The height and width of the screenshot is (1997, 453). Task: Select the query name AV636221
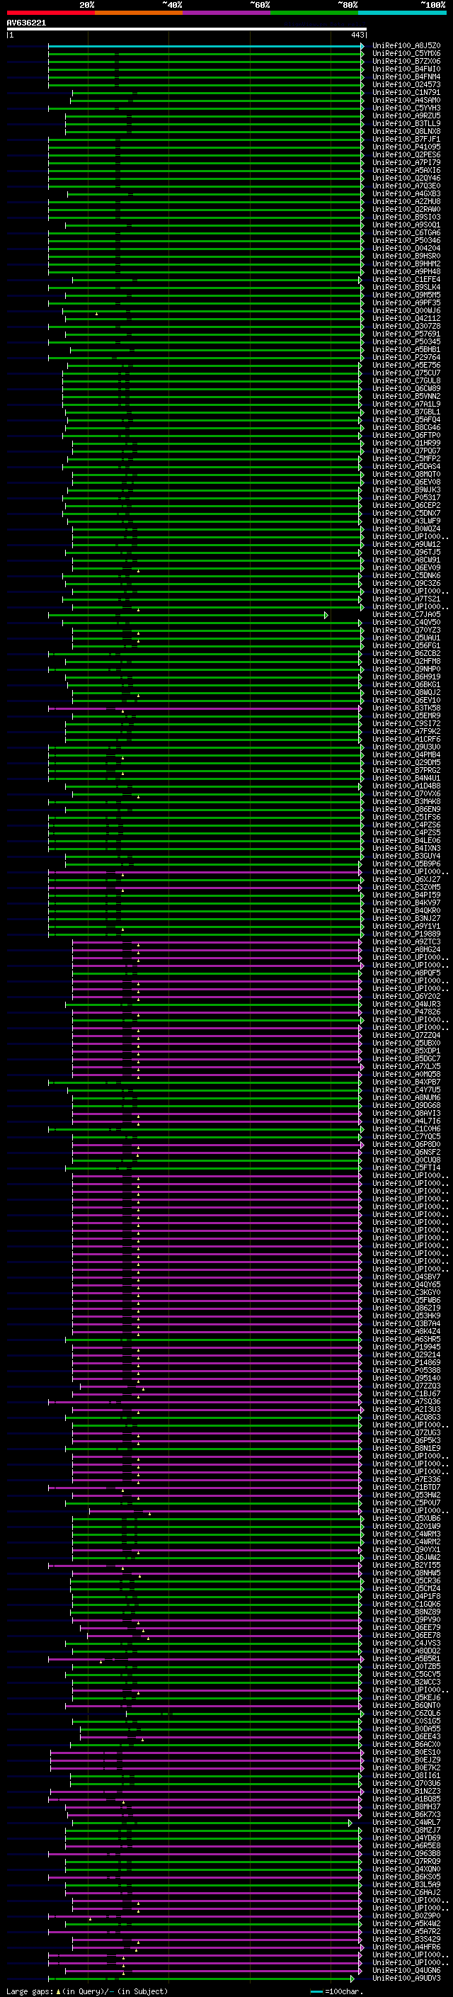click(26, 23)
